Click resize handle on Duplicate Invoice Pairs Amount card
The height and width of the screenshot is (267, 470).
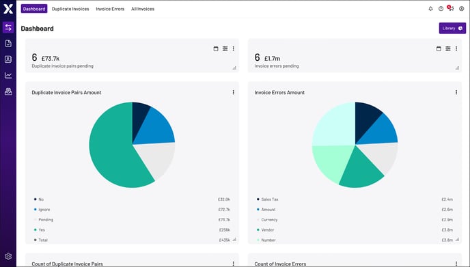tap(234, 240)
